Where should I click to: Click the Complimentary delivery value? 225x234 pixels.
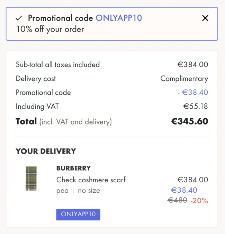pyautogui.click(x=184, y=79)
